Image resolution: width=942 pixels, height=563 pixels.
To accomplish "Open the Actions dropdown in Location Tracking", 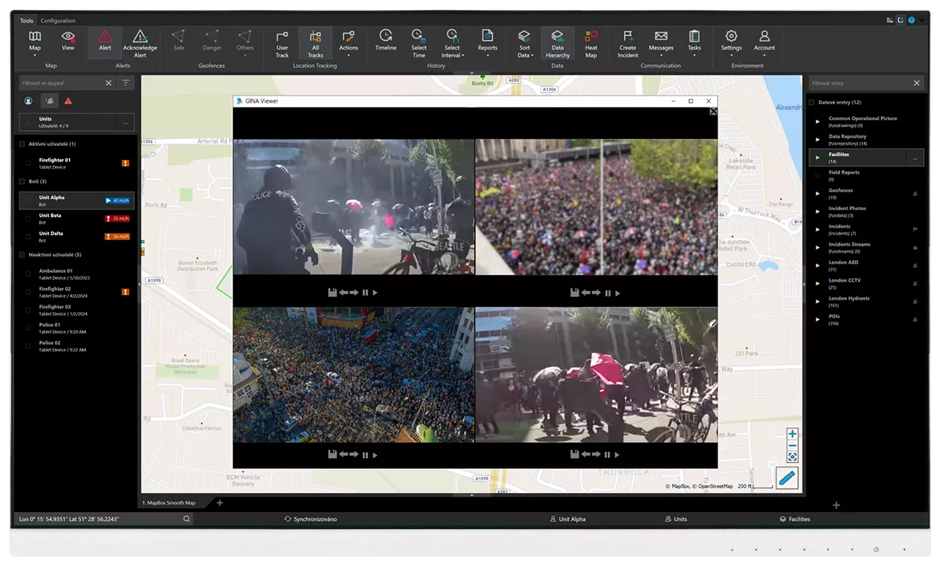I will coord(349,43).
